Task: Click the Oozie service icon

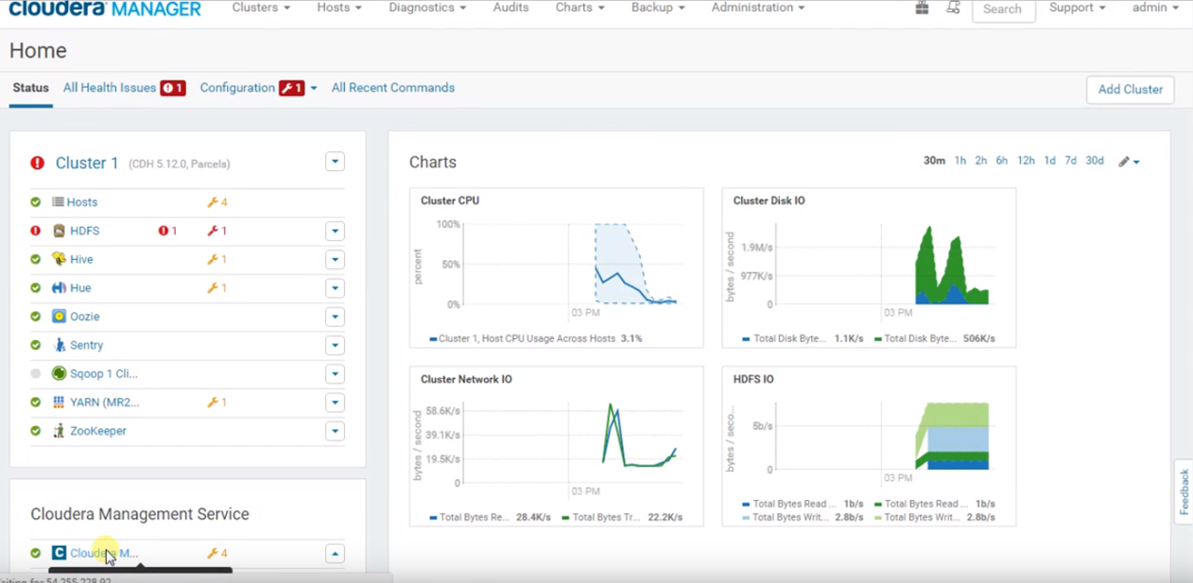Action: pyautogui.click(x=59, y=317)
